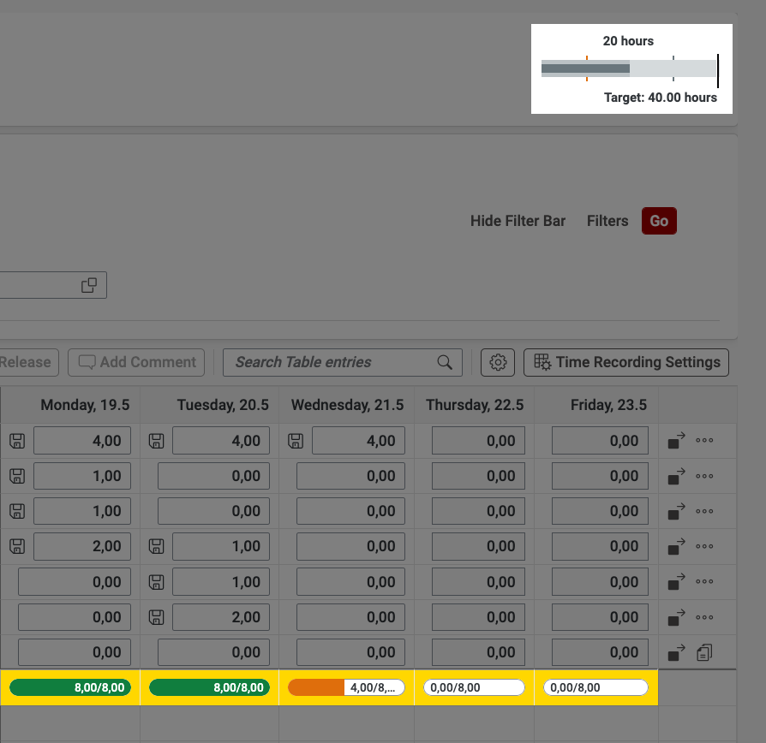Open Time Recording Settings
Screen dimensions: 766x743
click(626, 362)
